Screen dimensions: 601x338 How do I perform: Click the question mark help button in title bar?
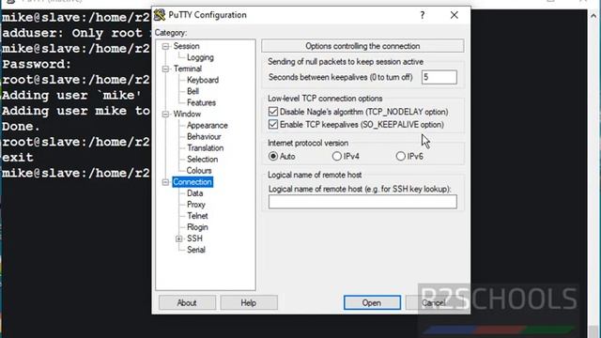(422, 15)
